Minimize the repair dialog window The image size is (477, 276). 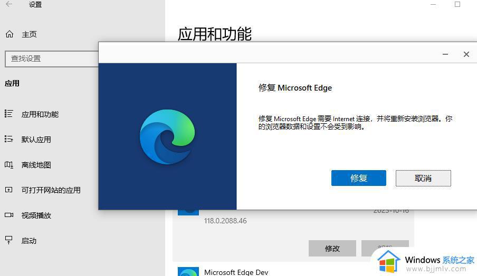445,54
